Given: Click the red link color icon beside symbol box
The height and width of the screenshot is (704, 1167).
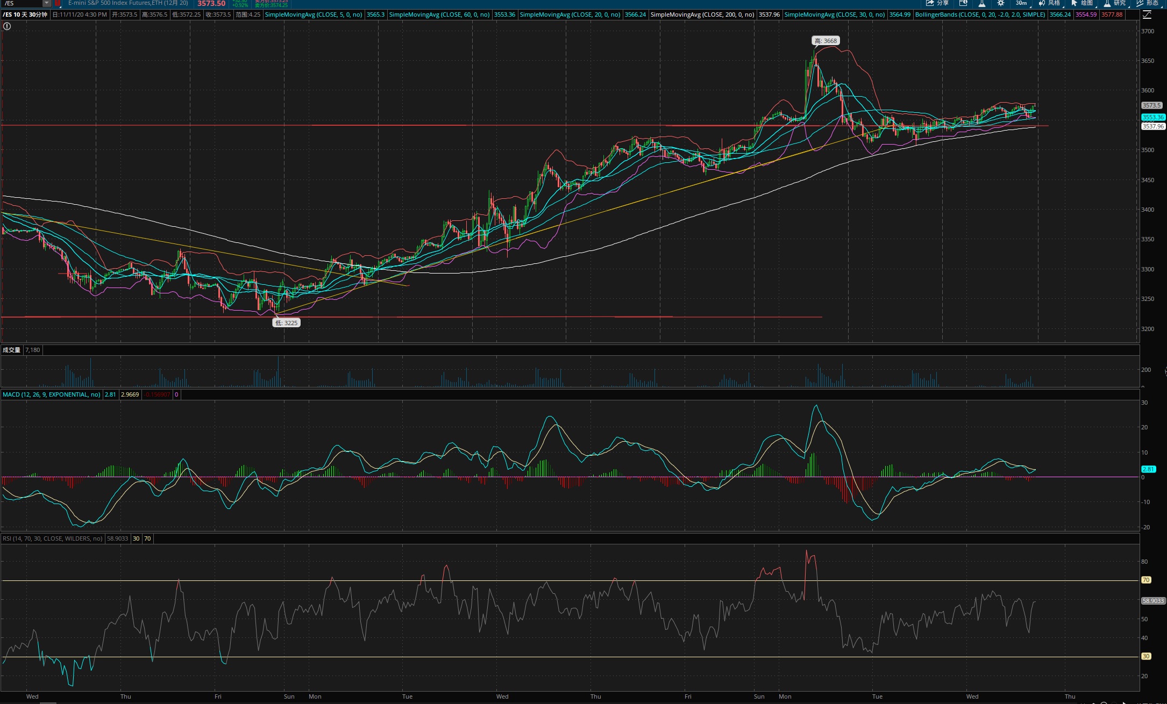Looking at the screenshot, I should [58, 3].
